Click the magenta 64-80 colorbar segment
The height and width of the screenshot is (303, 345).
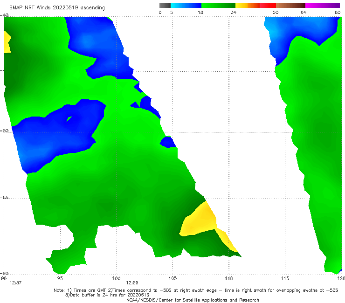click(323, 6)
